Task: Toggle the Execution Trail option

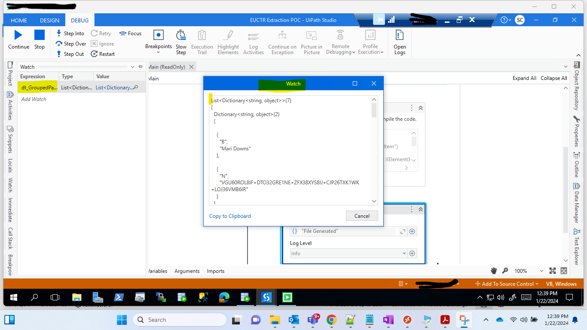Action: 202,42
